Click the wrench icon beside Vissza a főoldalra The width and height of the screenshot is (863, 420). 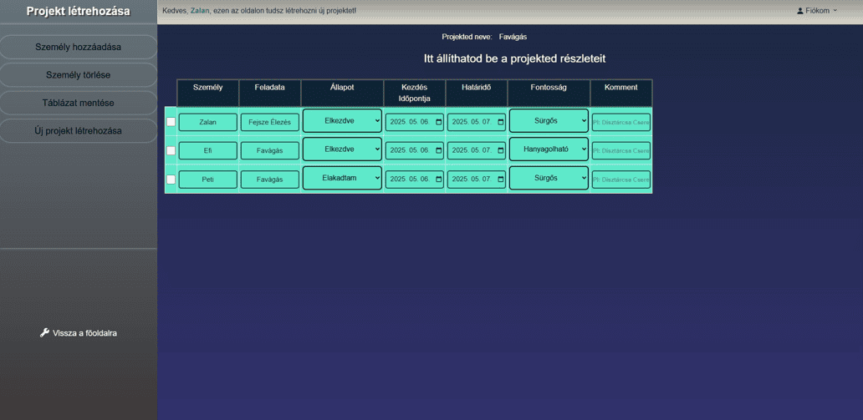44,333
